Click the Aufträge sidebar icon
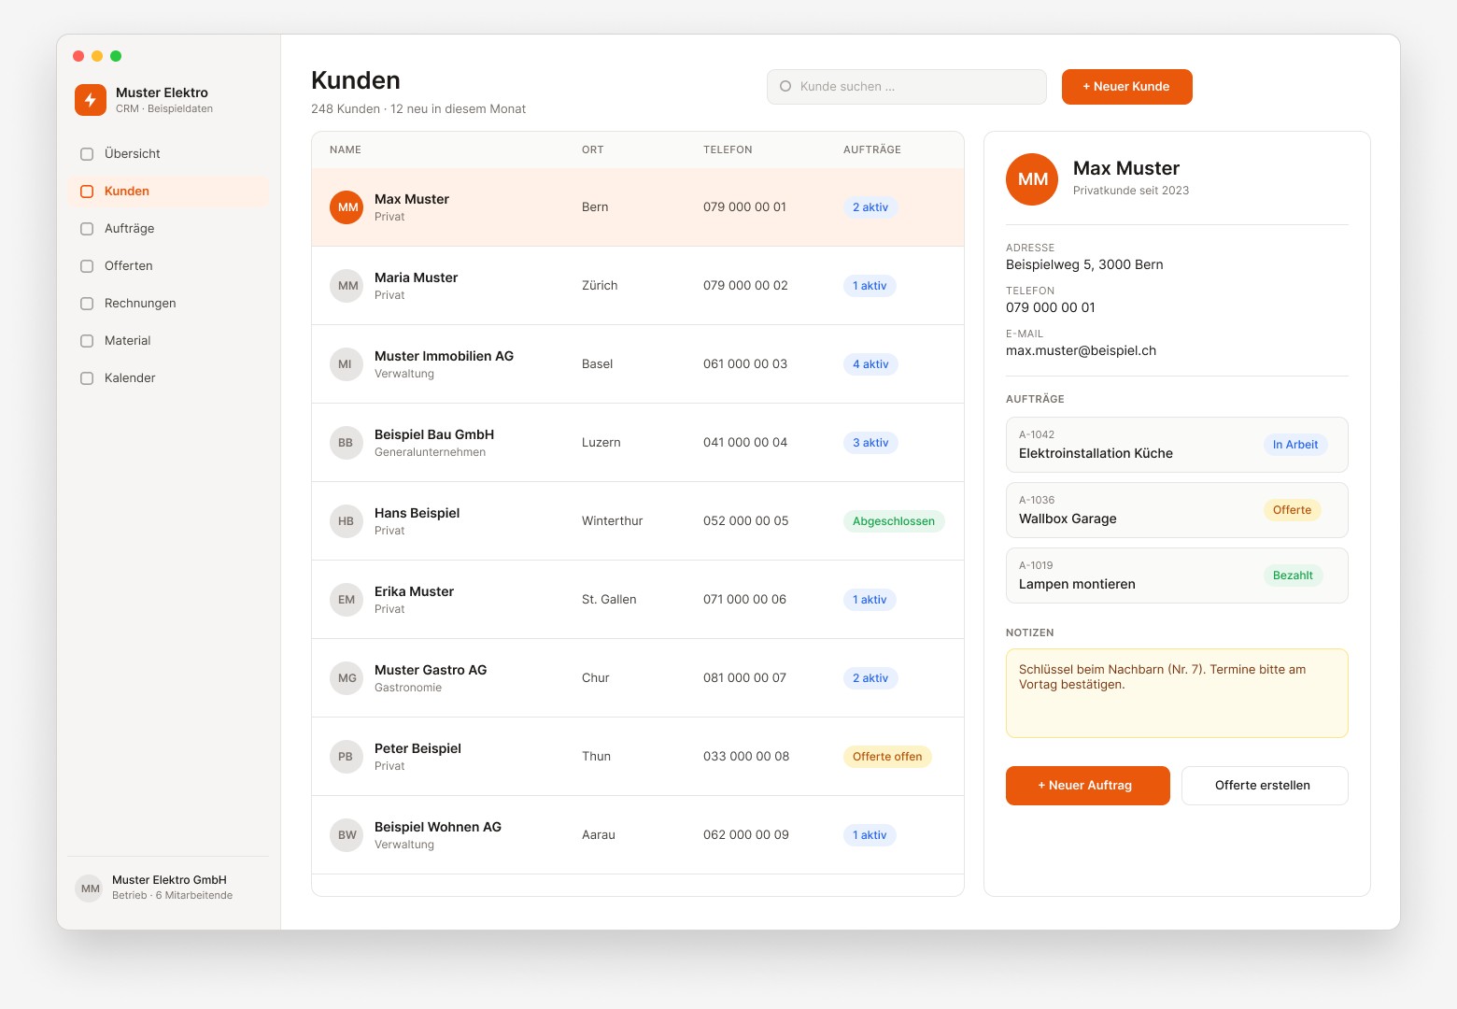Image resolution: width=1457 pixels, height=1009 pixels. pos(87,229)
